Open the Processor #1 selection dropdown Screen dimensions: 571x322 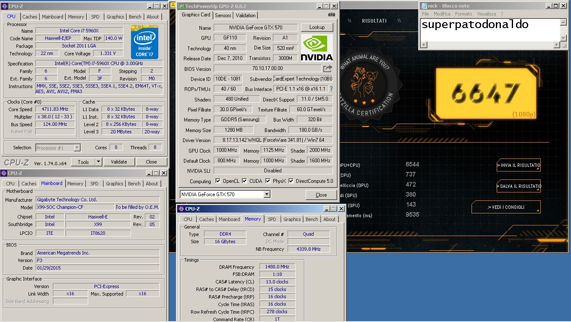[x=77, y=148]
